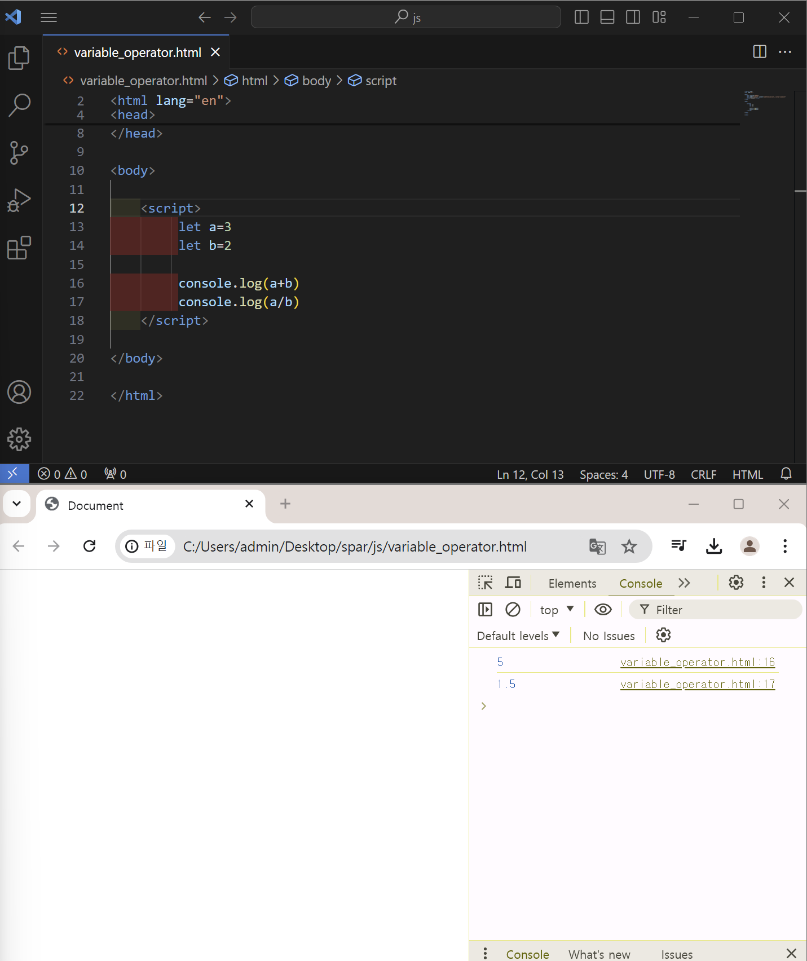807x961 pixels.
Task: Open the VS Code Explorer view
Action: point(19,58)
